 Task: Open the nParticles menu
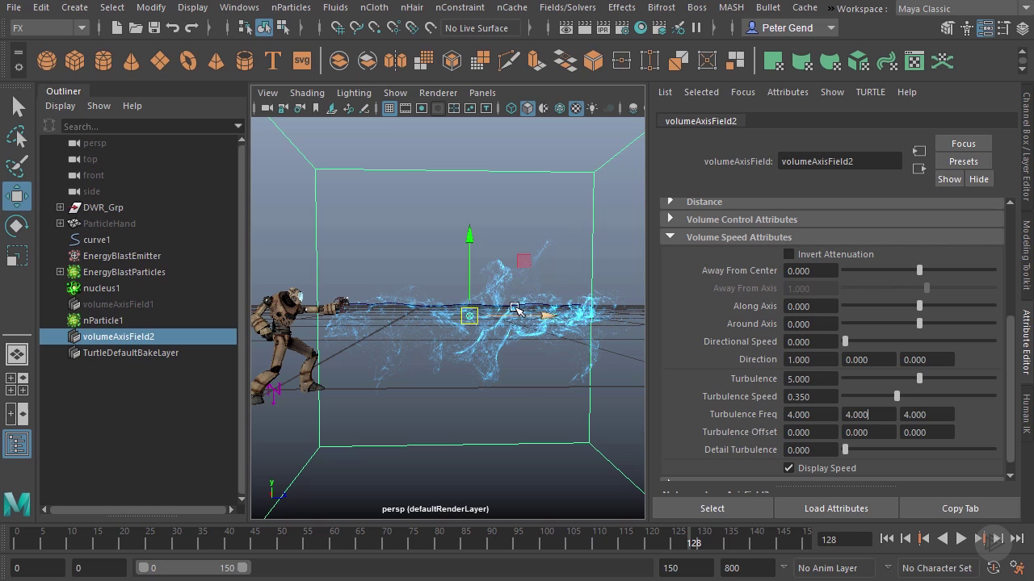(291, 7)
